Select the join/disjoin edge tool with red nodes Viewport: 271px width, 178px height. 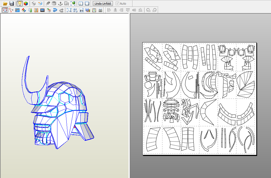point(11,10)
